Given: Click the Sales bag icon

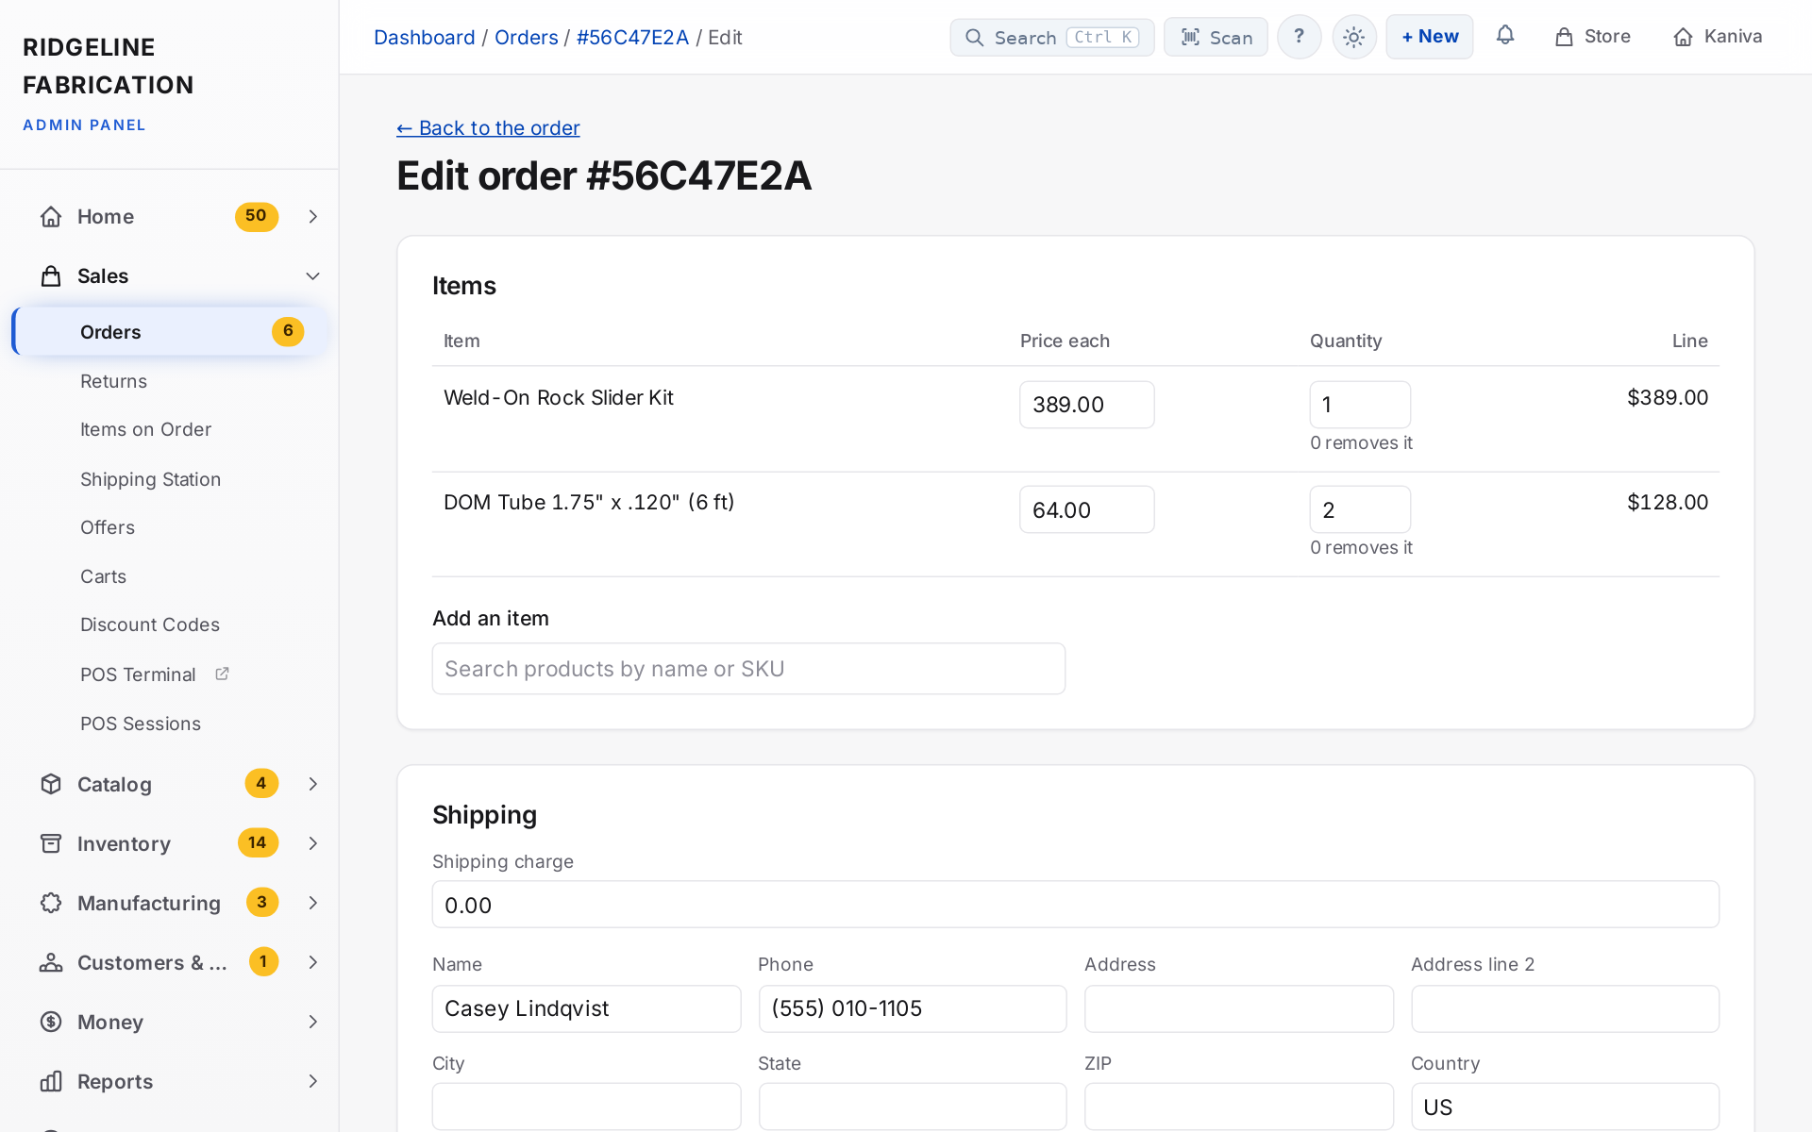Looking at the screenshot, I should tap(51, 276).
